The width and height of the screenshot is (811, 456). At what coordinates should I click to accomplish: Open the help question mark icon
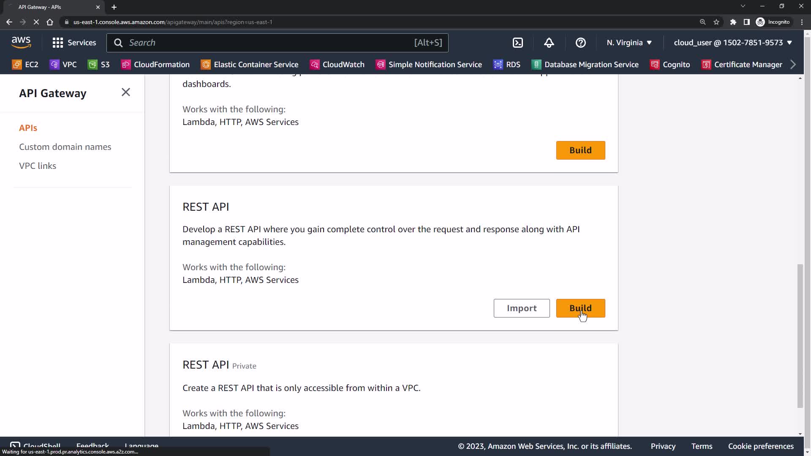coord(580,43)
